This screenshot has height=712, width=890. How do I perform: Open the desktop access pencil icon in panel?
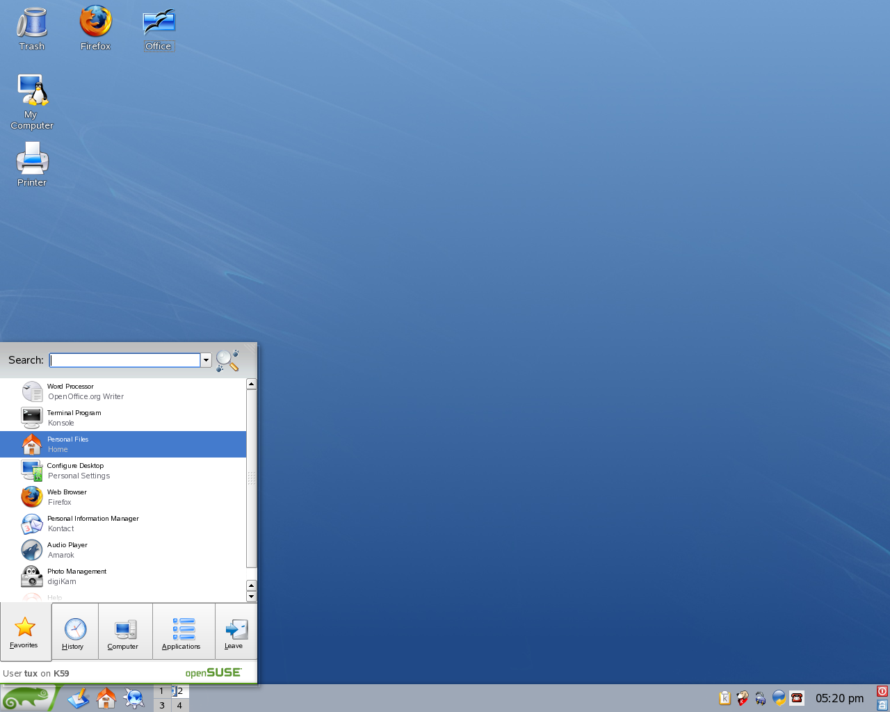[79, 698]
